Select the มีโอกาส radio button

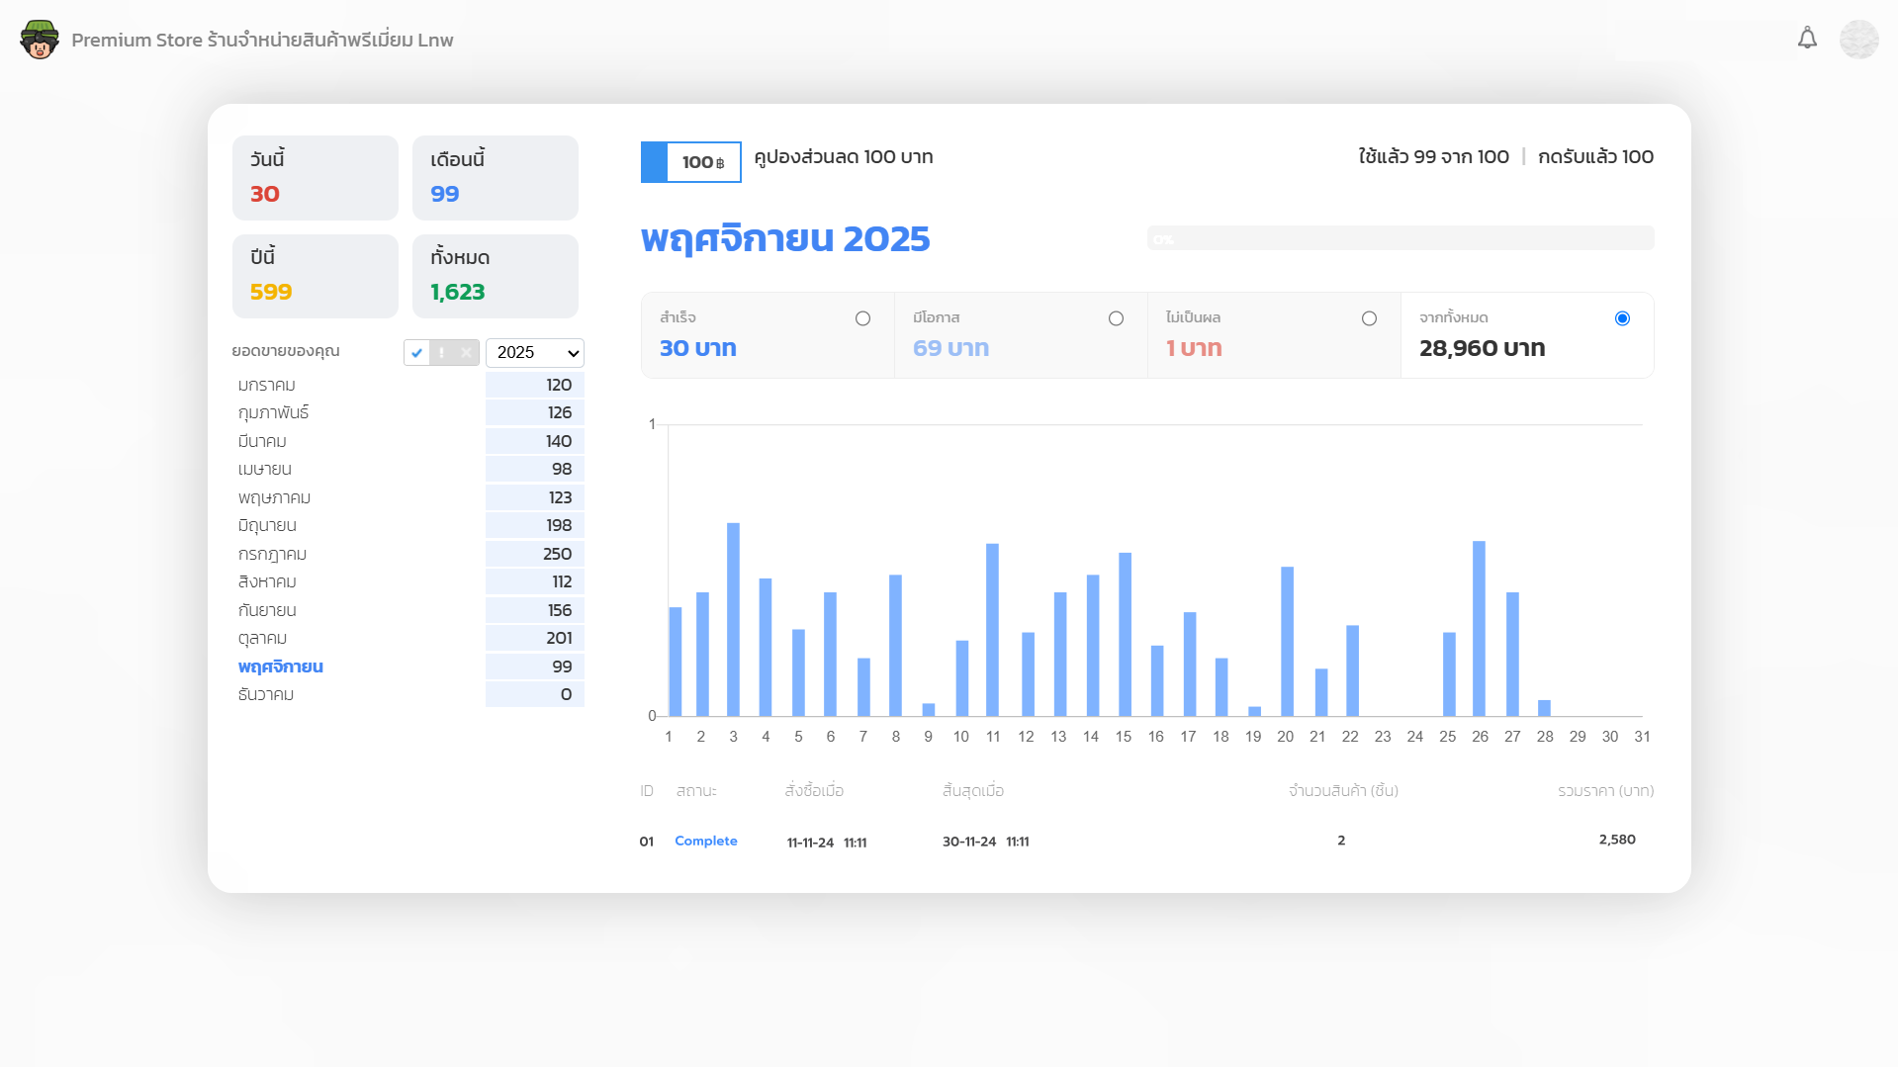[x=1116, y=318]
